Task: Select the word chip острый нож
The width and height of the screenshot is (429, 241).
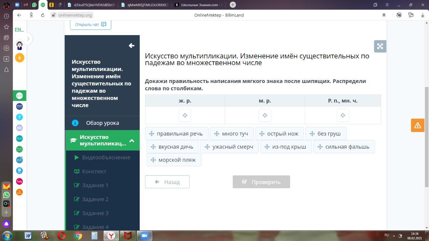Action: (x=280, y=134)
